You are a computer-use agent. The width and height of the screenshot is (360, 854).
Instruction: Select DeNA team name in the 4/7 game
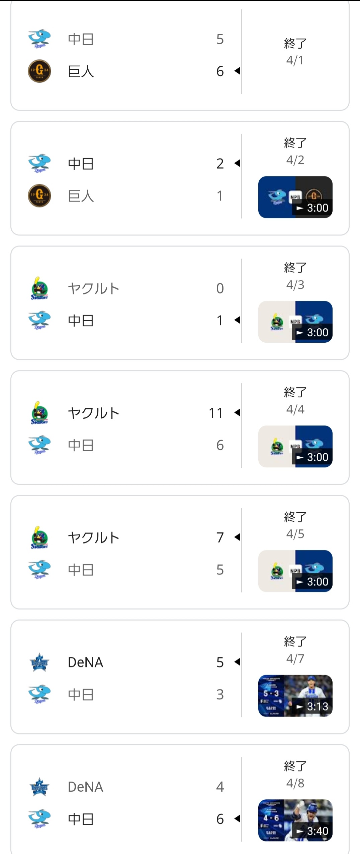click(86, 662)
